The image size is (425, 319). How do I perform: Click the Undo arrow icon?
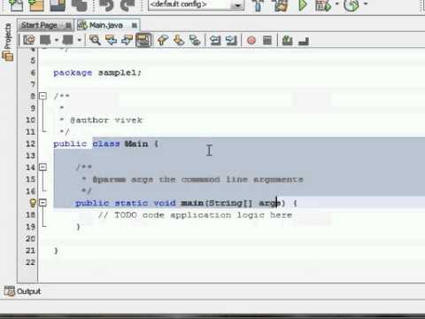[x=106, y=4]
